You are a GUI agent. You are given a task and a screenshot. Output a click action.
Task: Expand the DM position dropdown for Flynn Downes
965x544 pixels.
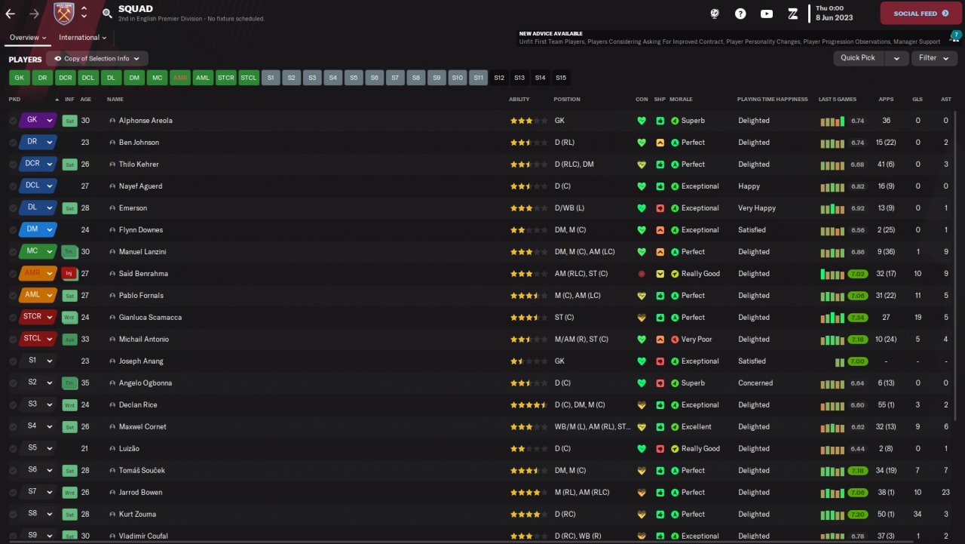(x=50, y=230)
